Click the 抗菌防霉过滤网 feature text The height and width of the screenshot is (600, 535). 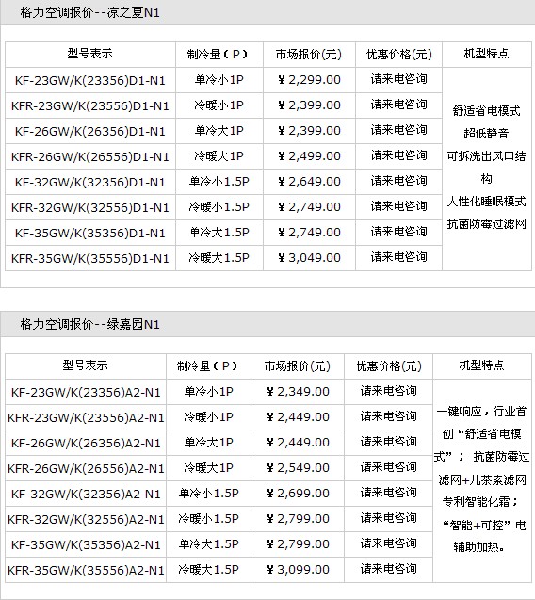pos(487,224)
